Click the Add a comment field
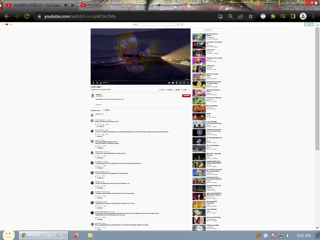 (142, 114)
